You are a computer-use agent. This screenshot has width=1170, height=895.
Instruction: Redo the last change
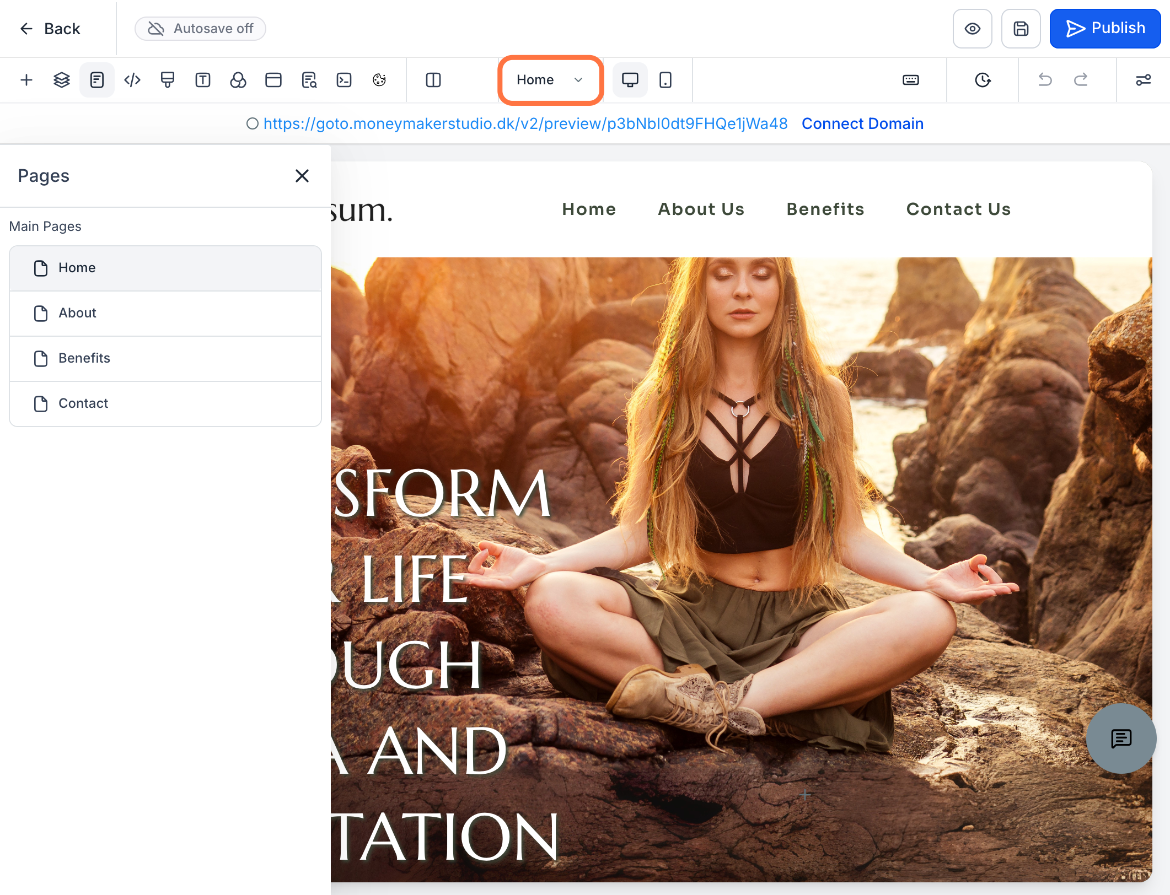(1081, 80)
